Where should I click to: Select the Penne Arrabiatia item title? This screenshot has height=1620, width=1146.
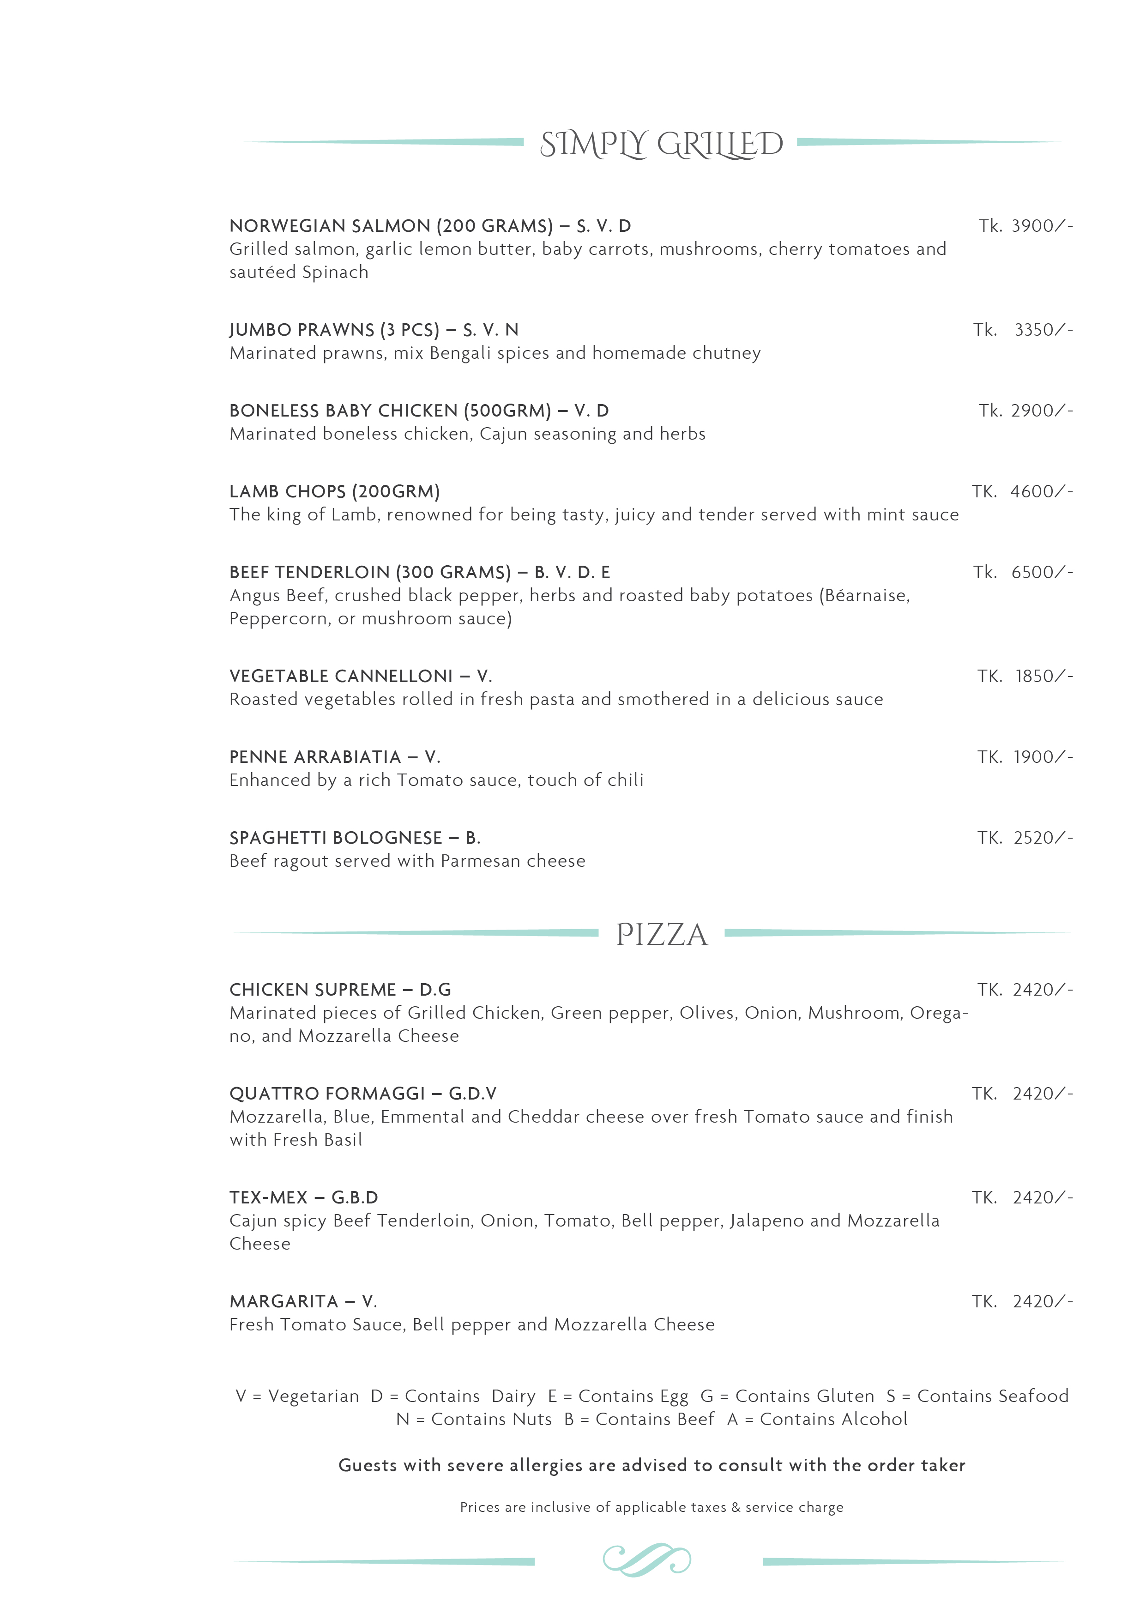click(334, 757)
